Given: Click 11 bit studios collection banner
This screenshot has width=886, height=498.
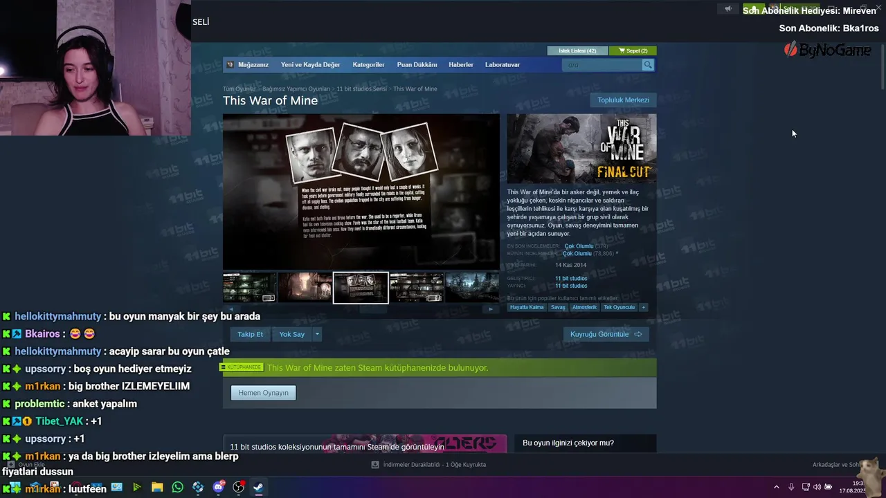Looking at the screenshot, I should point(365,444).
